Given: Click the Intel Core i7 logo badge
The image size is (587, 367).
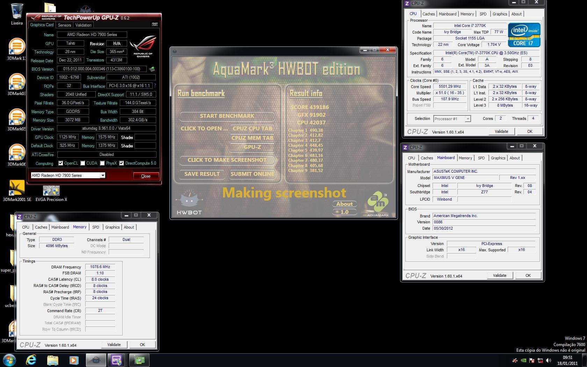Looking at the screenshot, I should point(524,35).
